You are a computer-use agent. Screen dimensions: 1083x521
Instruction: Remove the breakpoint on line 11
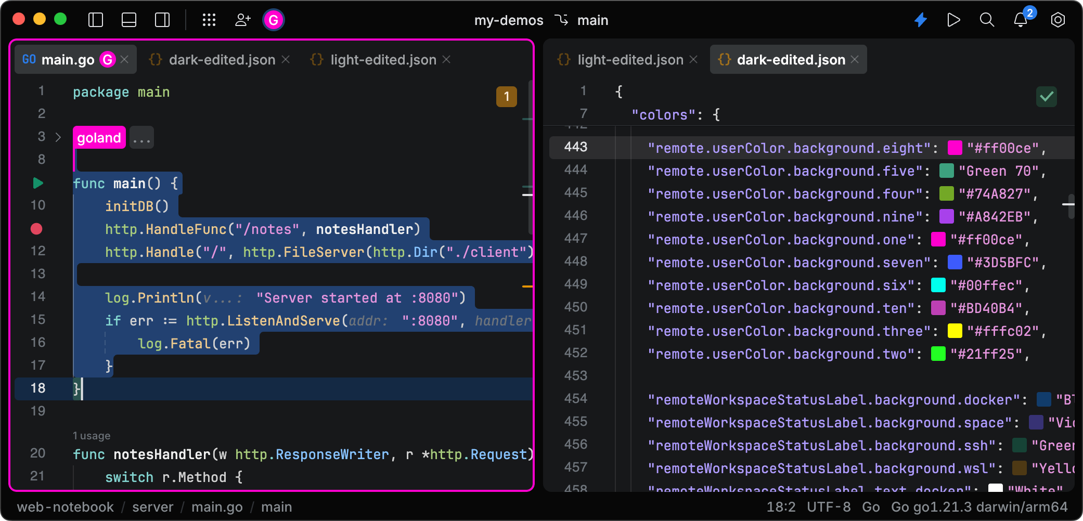click(36, 229)
